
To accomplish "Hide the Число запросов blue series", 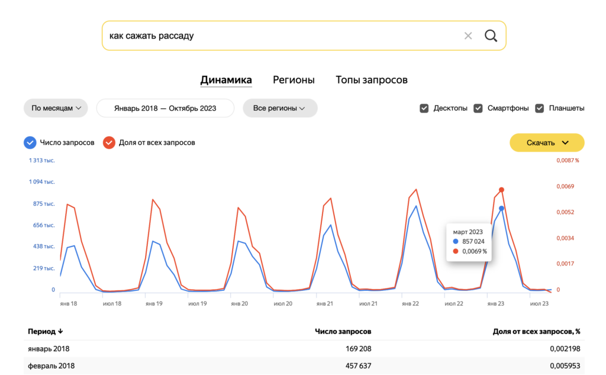I will pos(30,143).
